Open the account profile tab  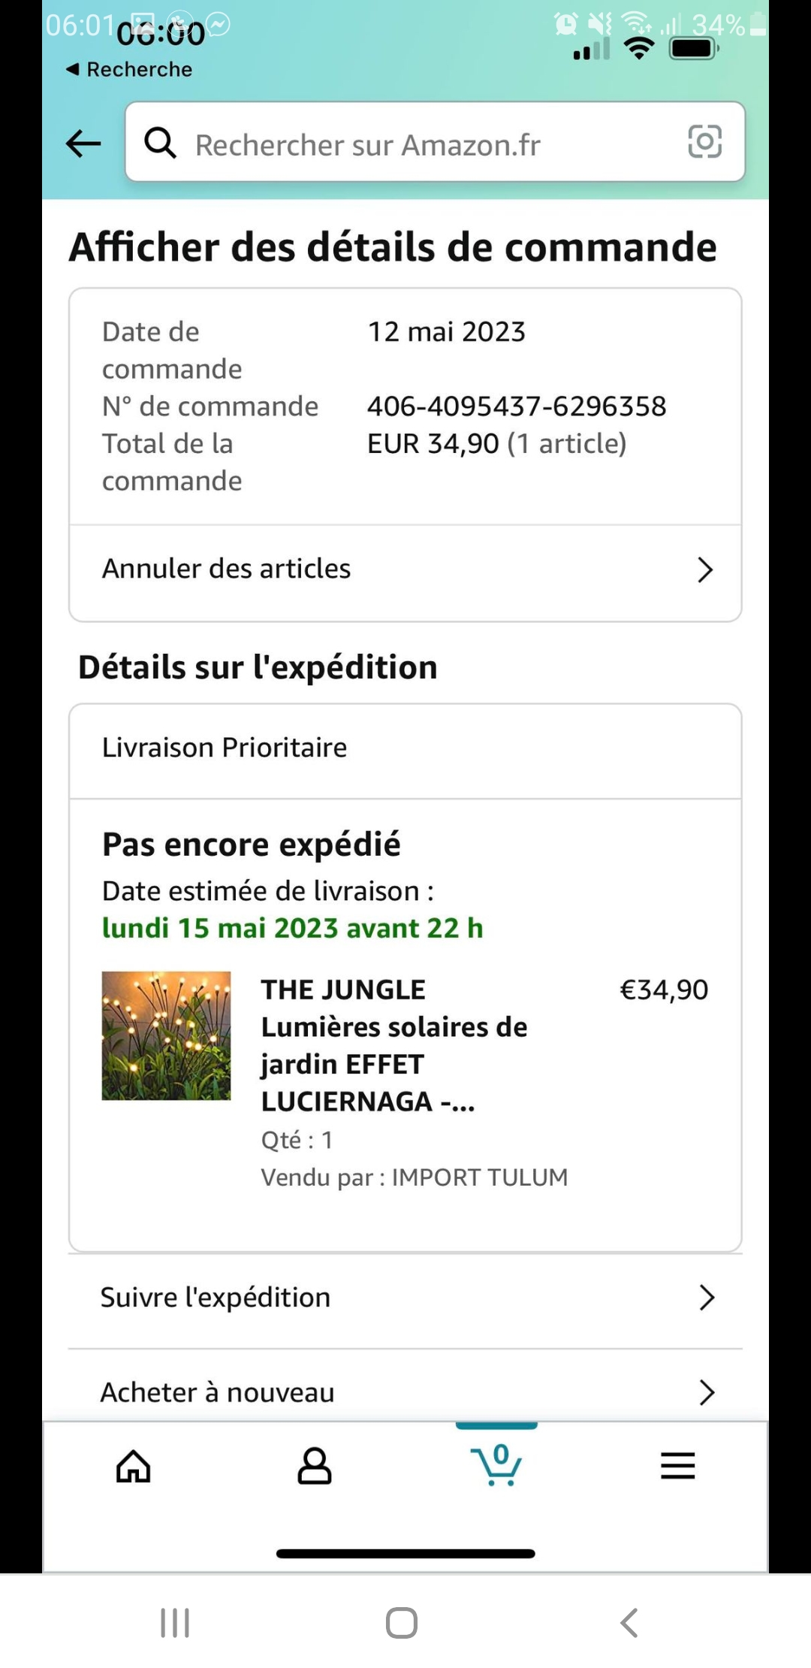(315, 1466)
